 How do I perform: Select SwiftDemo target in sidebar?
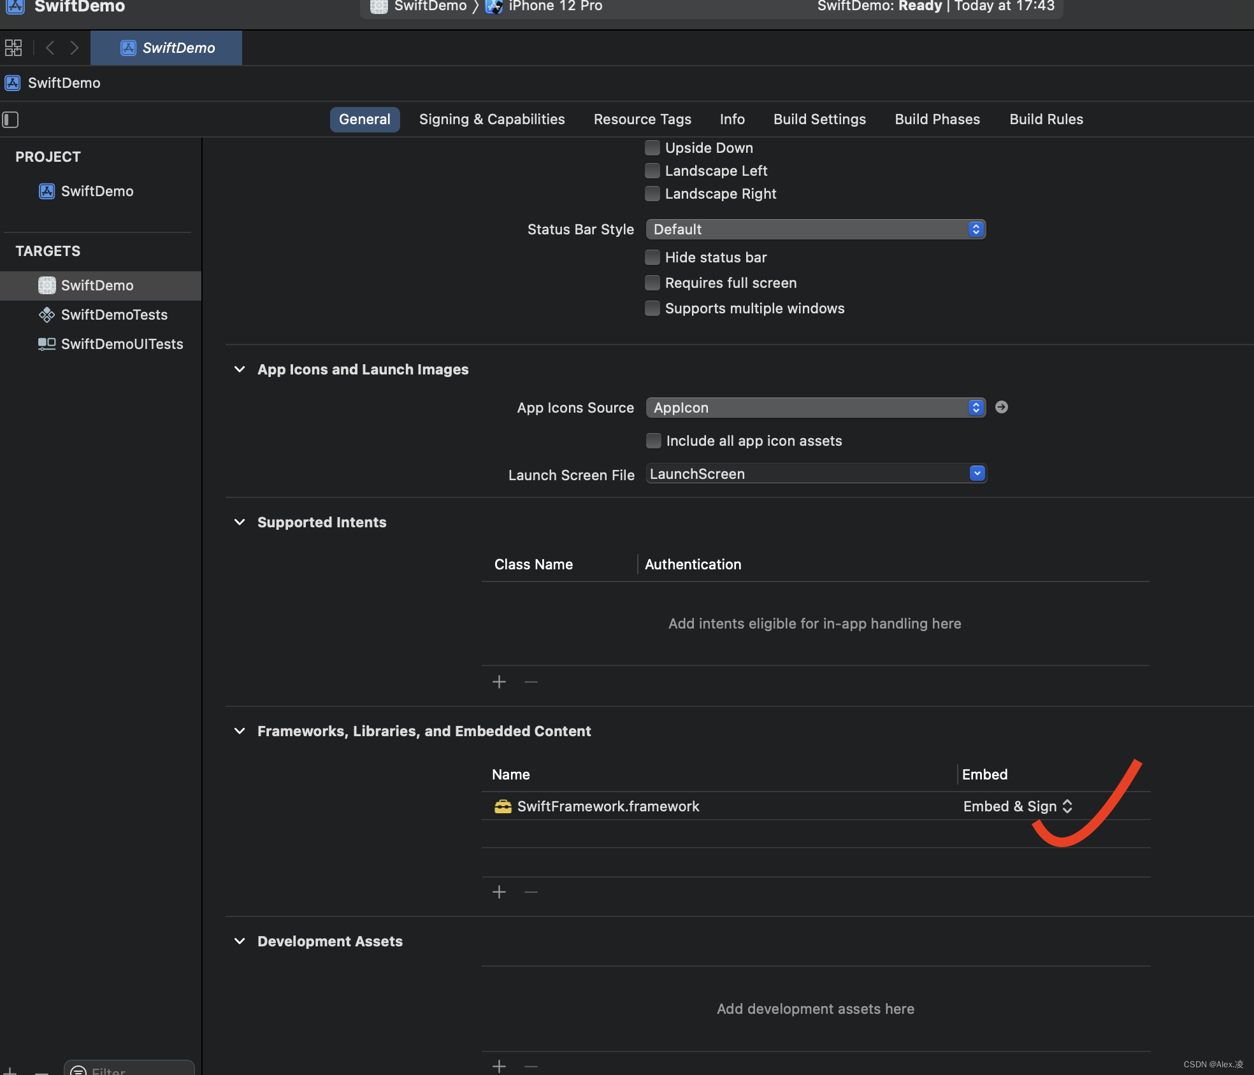(x=101, y=285)
